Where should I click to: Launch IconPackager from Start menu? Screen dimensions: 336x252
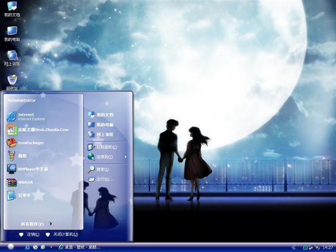[x=25, y=143]
